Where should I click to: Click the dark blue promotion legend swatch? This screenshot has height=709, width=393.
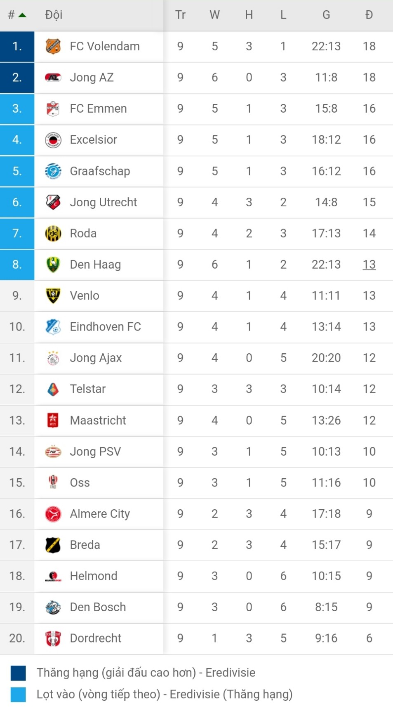click(18, 673)
